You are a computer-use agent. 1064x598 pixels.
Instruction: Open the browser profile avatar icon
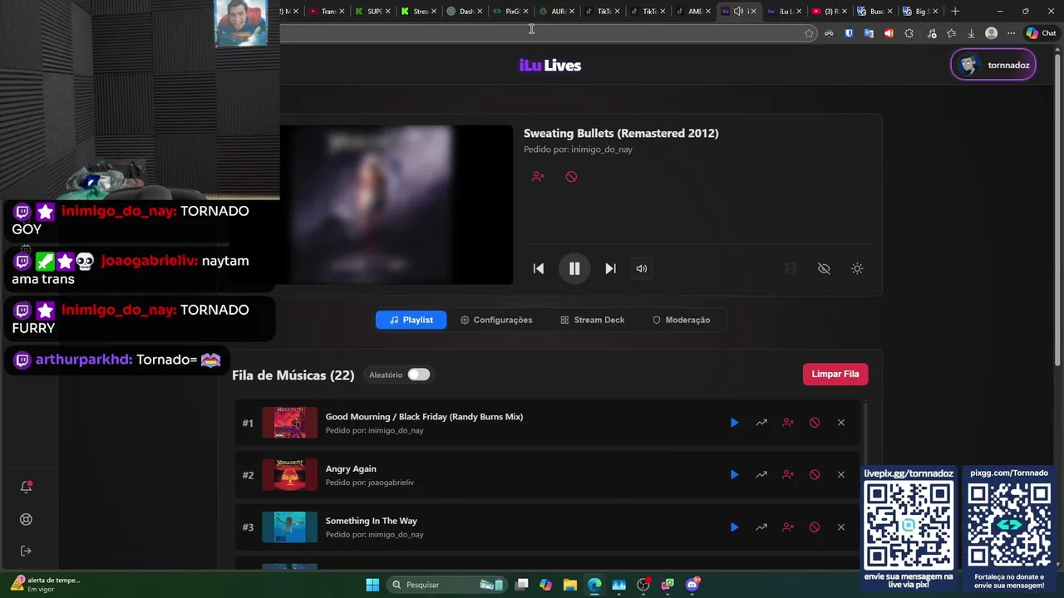[x=991, y=33]
